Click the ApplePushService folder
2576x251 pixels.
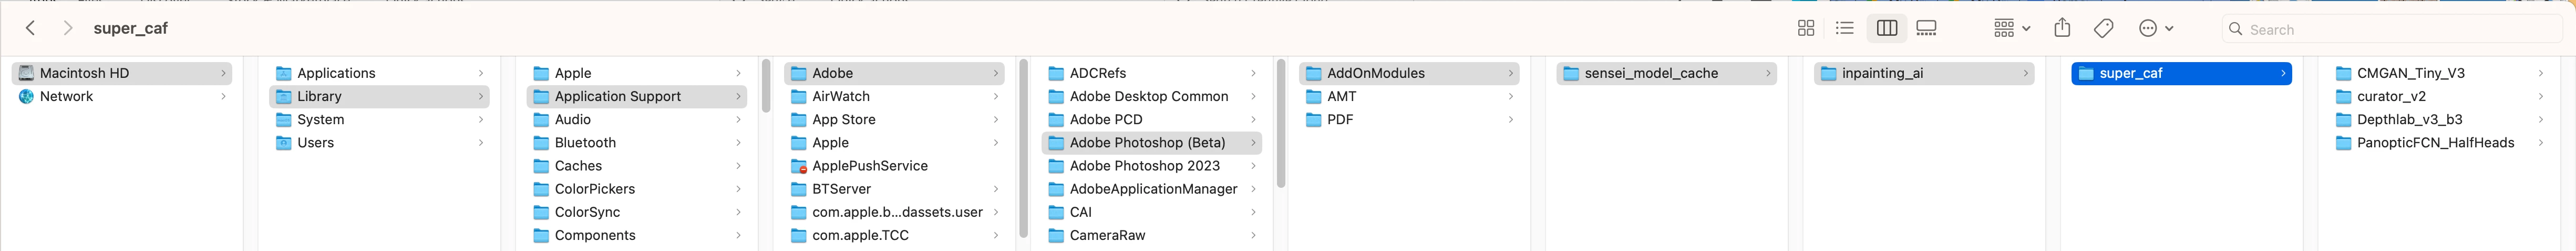tap(894, 165)
